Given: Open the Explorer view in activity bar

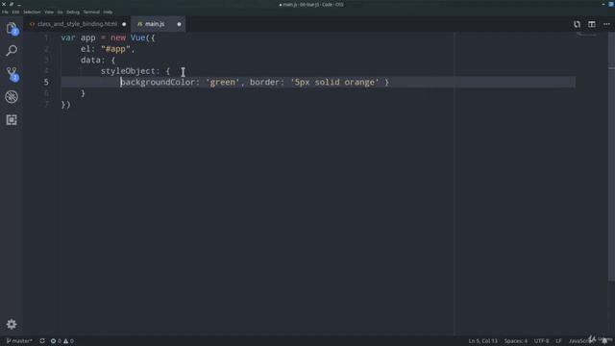Looking at the screenshot, I should (x=12, y=28).
